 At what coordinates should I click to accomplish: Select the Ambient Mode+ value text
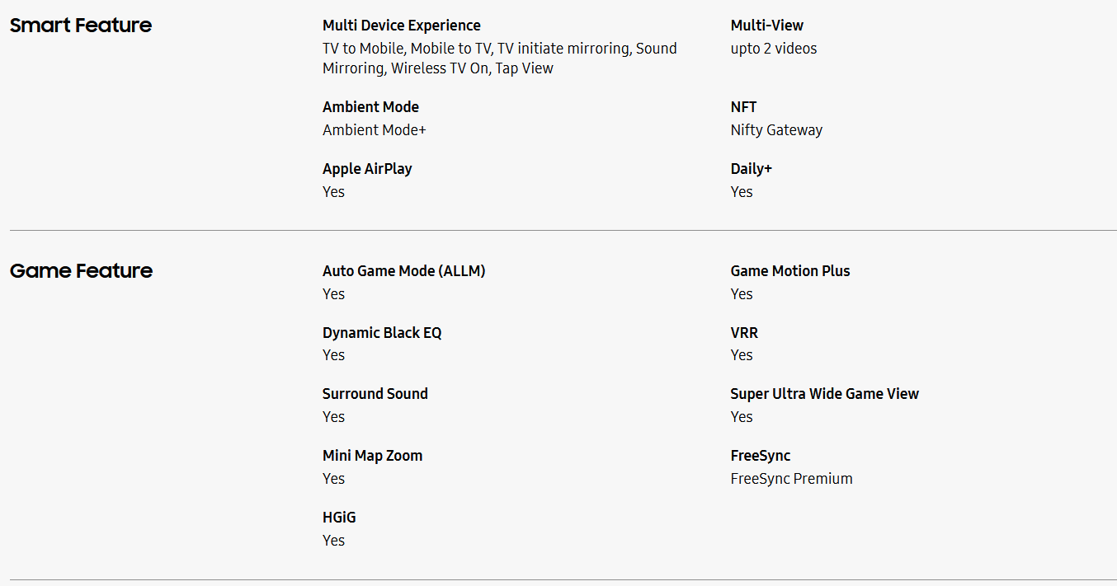click(x=374, y=130)
